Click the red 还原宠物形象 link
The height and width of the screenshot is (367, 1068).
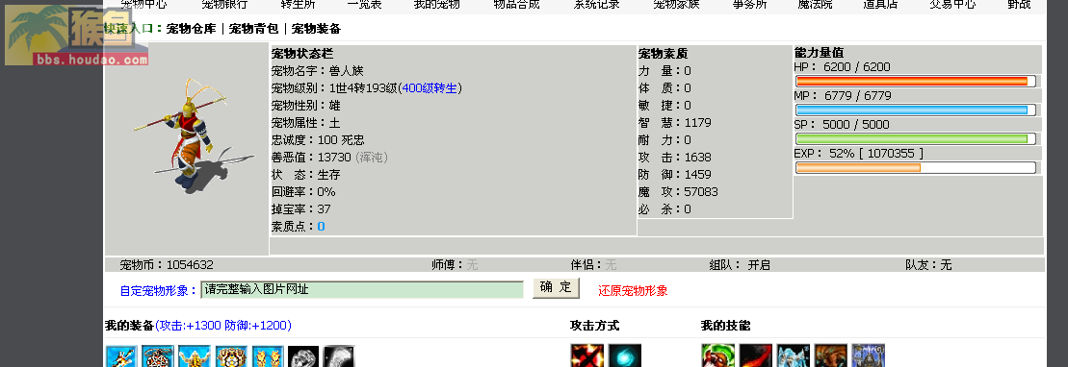[633, 291]
